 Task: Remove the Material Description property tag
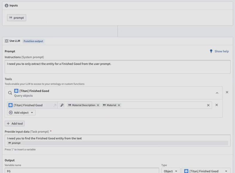coord(98,105)
